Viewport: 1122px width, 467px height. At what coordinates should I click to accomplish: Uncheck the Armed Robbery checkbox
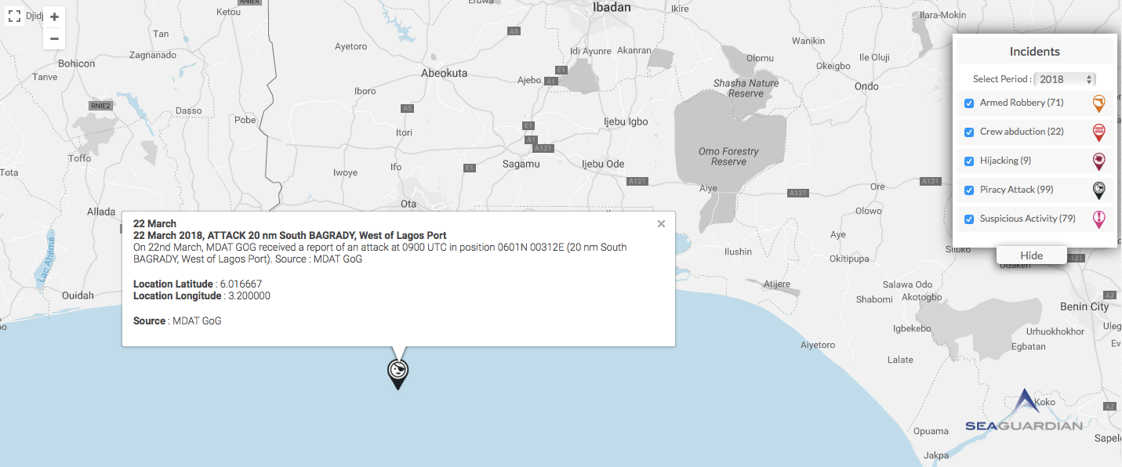point(969,103)
